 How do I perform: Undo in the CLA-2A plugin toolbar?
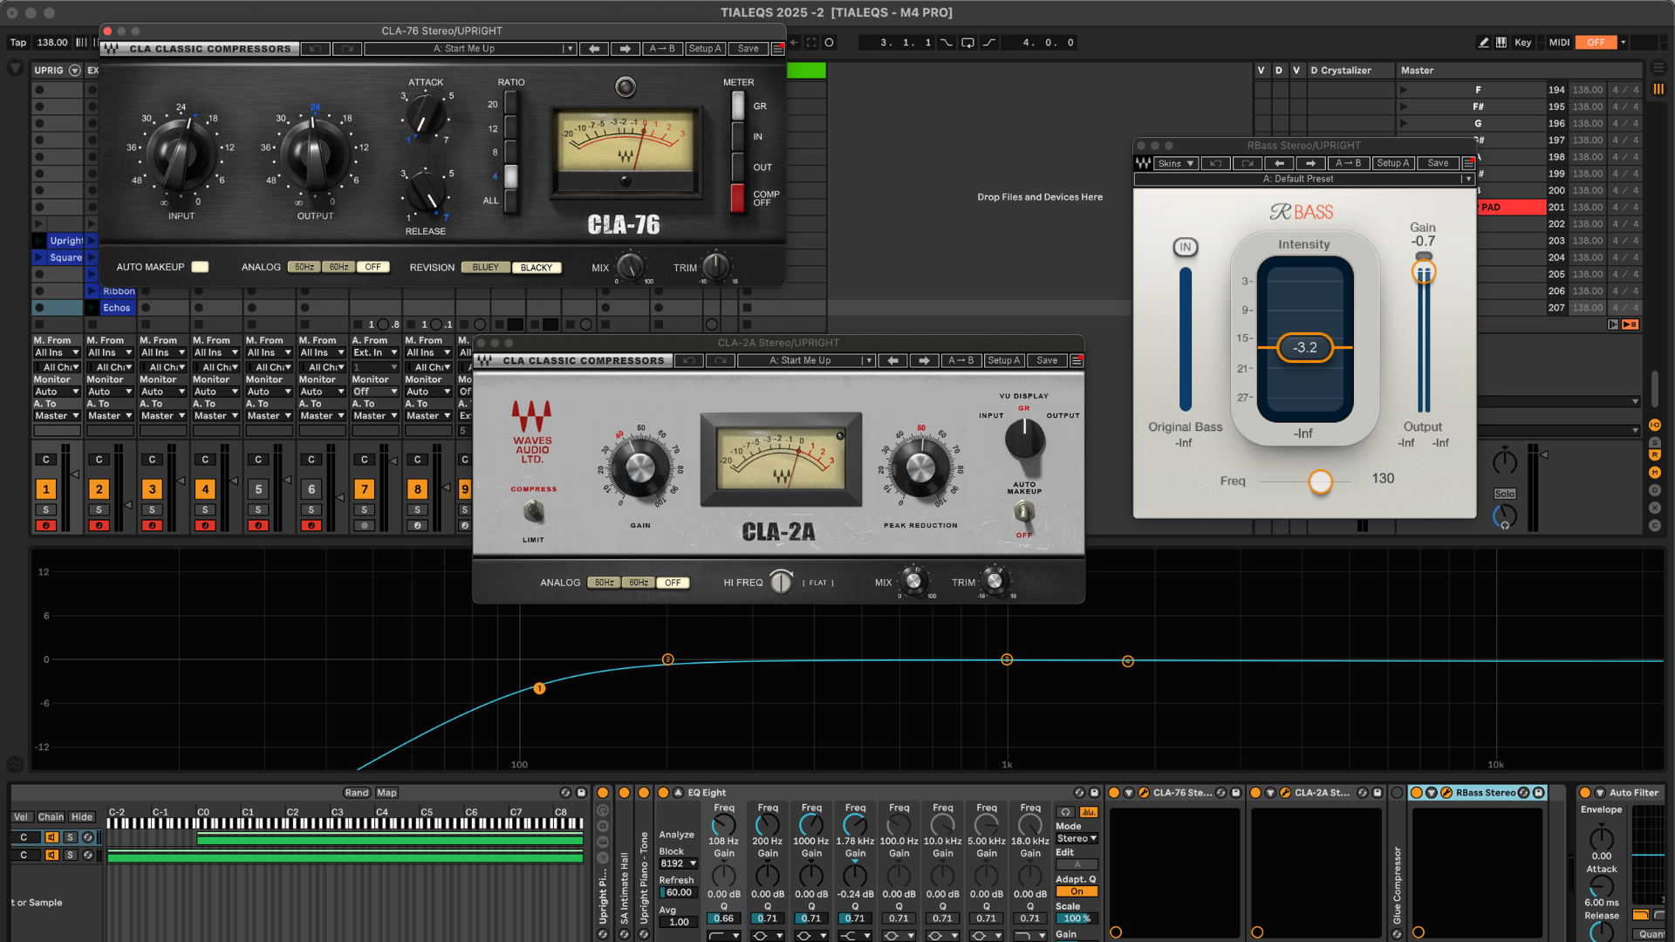coord(689,360)
